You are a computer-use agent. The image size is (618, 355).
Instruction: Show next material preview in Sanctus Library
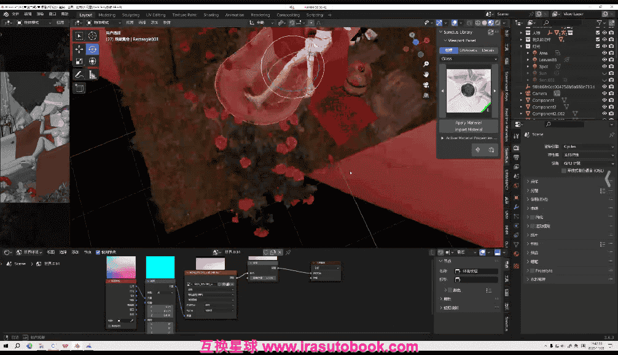(495, 91)
